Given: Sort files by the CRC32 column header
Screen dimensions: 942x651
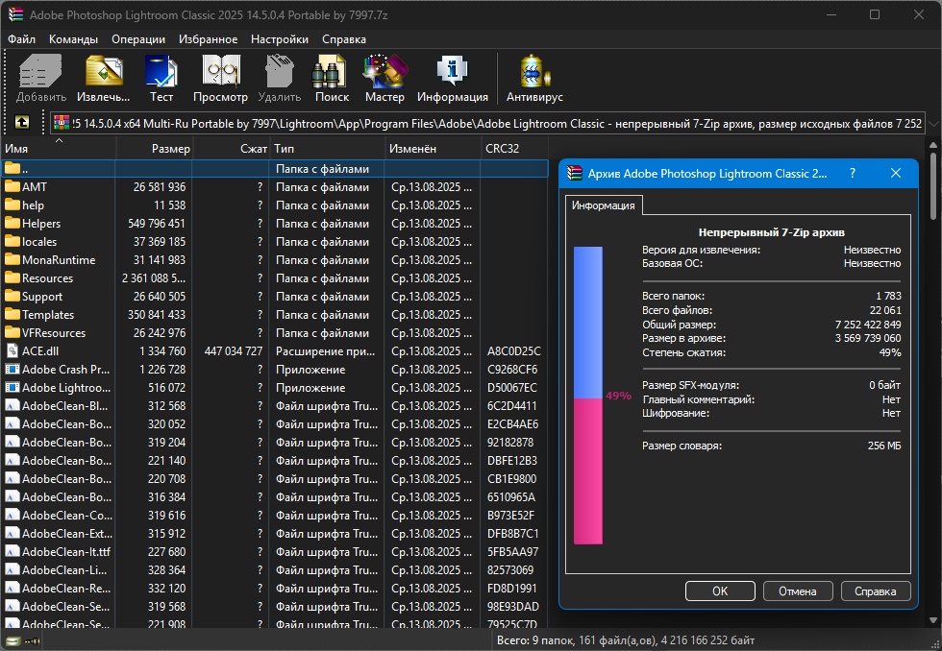Looking at the screenshot, I should [515, 148].
